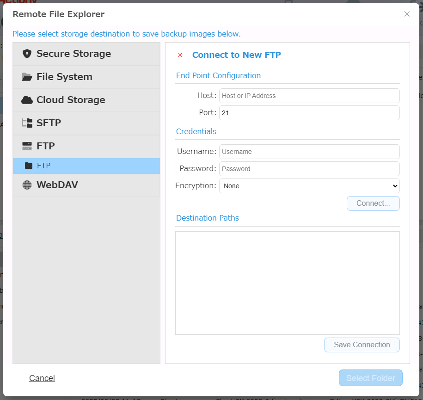This screenshot has width=423, height=400.
Task: Open the Secure Storage section
Action: point(74,54)
